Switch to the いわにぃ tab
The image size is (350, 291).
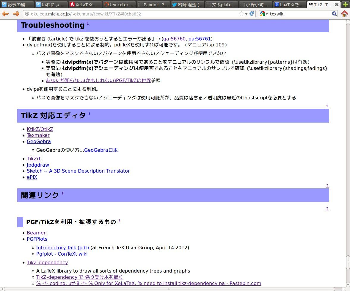tap(51, 4)
